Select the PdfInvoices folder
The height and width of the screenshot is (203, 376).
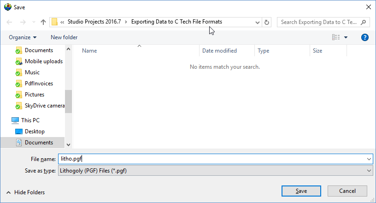tap(39, 84)
